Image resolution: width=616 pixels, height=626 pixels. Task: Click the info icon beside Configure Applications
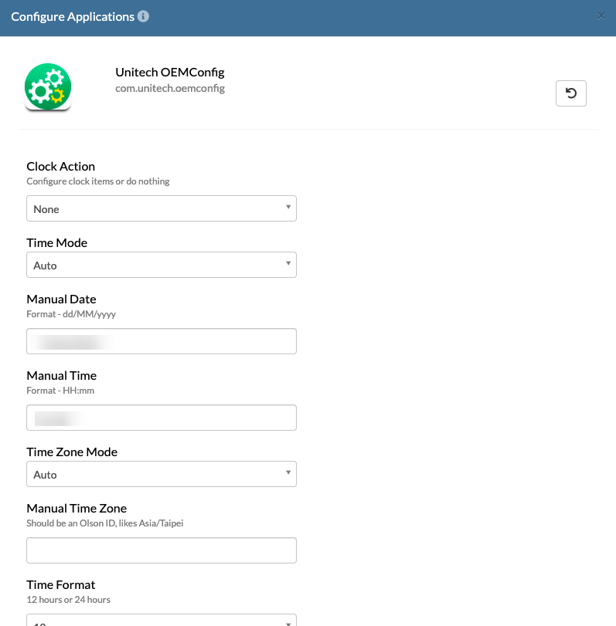pyautogui.click(x=143, y=16)
